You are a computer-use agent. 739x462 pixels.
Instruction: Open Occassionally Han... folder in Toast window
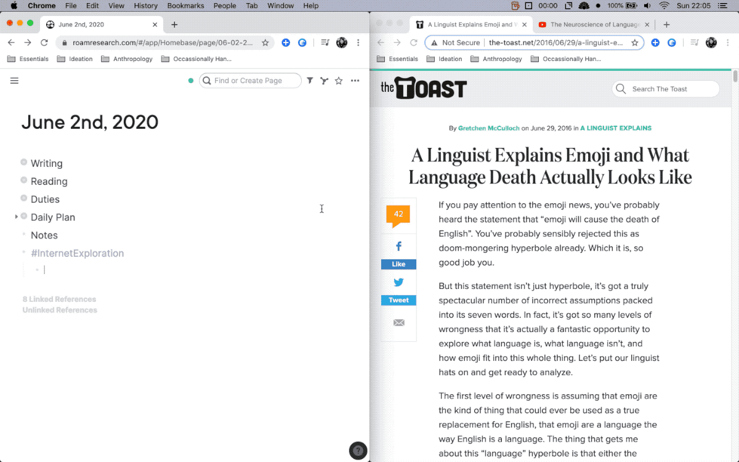(565, 59)
